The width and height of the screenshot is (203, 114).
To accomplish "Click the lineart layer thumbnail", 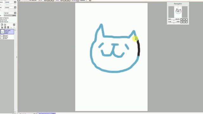I will coord(2,37).
